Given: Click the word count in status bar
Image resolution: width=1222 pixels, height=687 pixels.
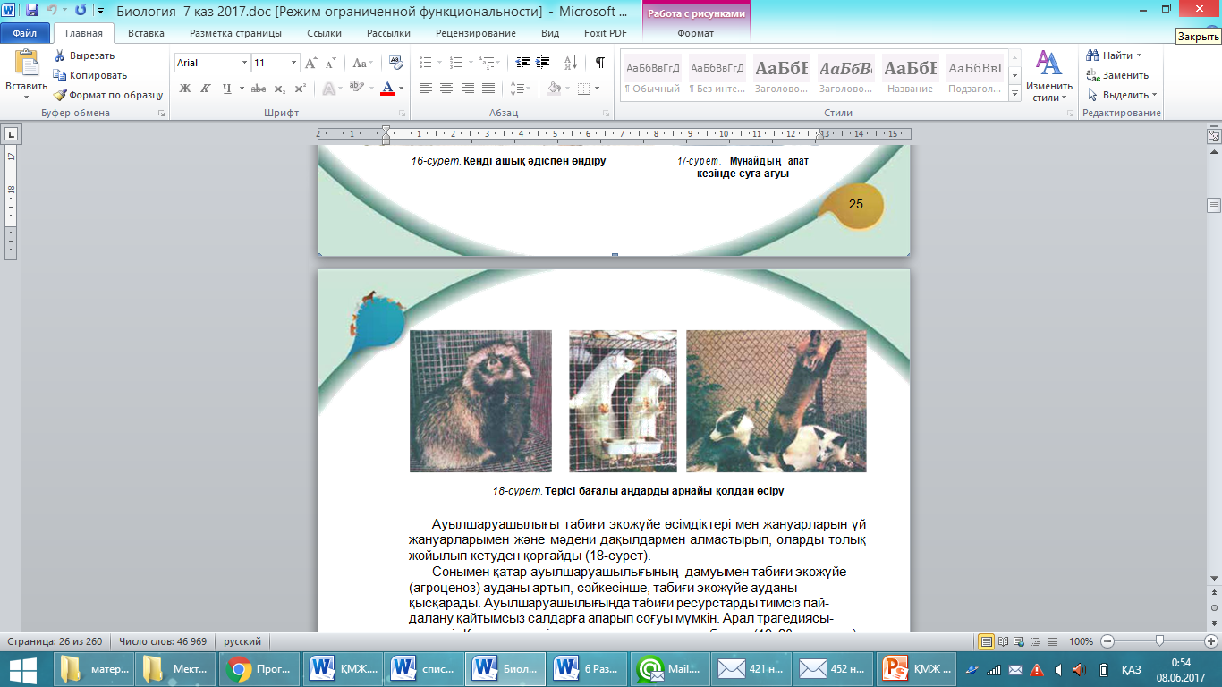Looking at the screenshot, I should click(163, 641).
